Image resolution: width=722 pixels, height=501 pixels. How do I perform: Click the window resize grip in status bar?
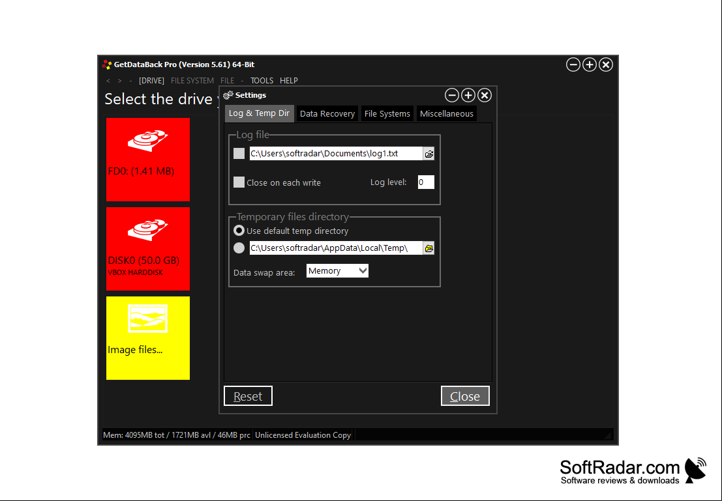pyautogui.click(x=609, y=435)
